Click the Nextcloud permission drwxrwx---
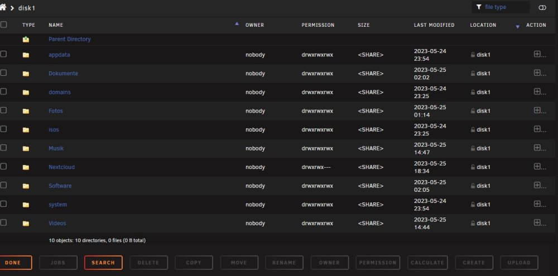Screen dimensions: 558x276 pyautogui.click(x=316, y=167)
